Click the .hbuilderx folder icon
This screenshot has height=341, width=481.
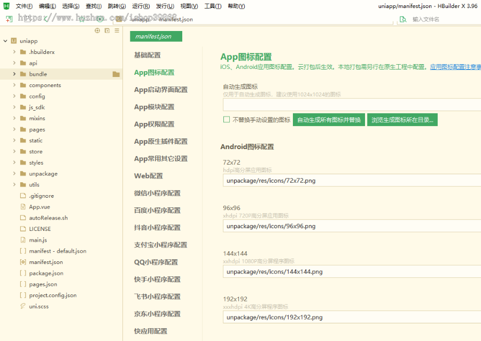pyautogui.click(x=23, y=52)
